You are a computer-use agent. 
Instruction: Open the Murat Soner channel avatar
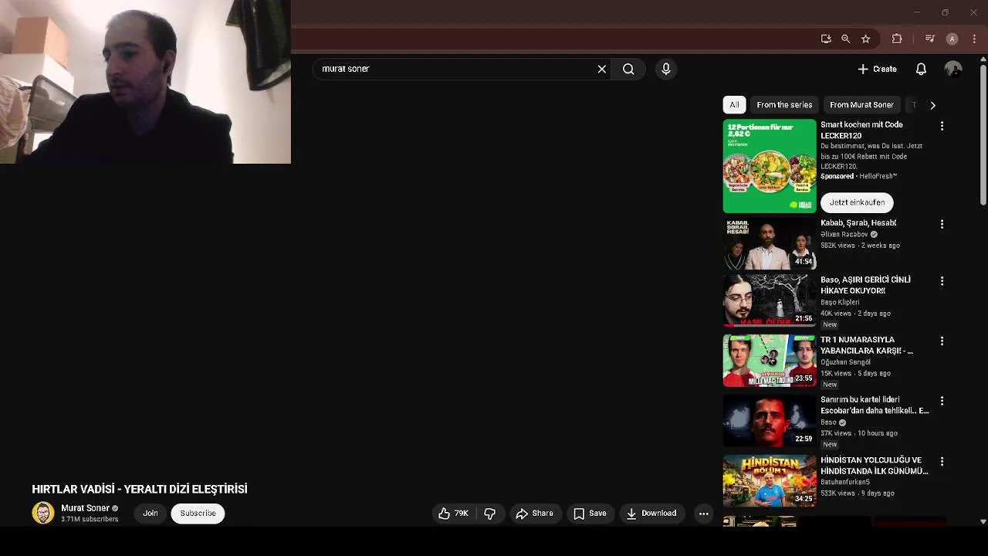(x=43, y=513)
